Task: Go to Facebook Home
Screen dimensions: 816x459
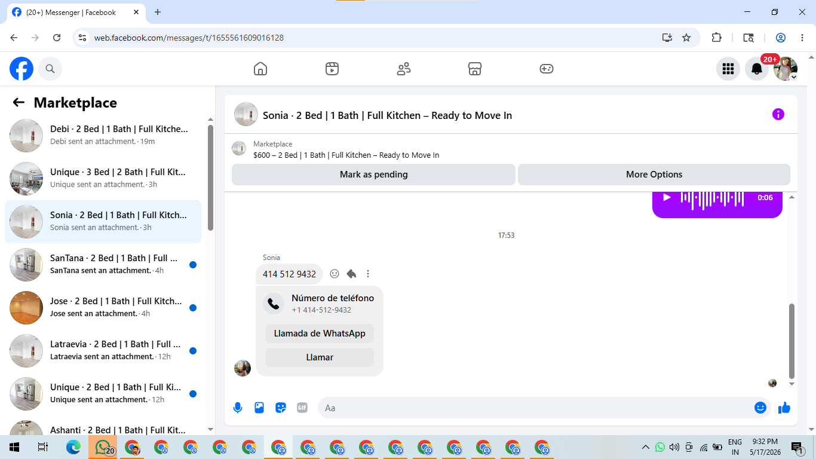Action: click(260, 69)
